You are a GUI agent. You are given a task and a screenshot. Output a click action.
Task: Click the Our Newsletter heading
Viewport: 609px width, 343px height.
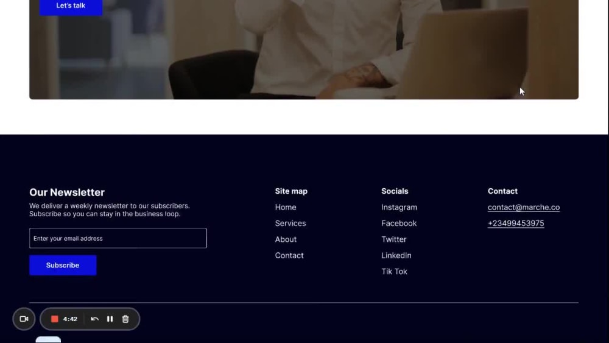coord(67,193)
